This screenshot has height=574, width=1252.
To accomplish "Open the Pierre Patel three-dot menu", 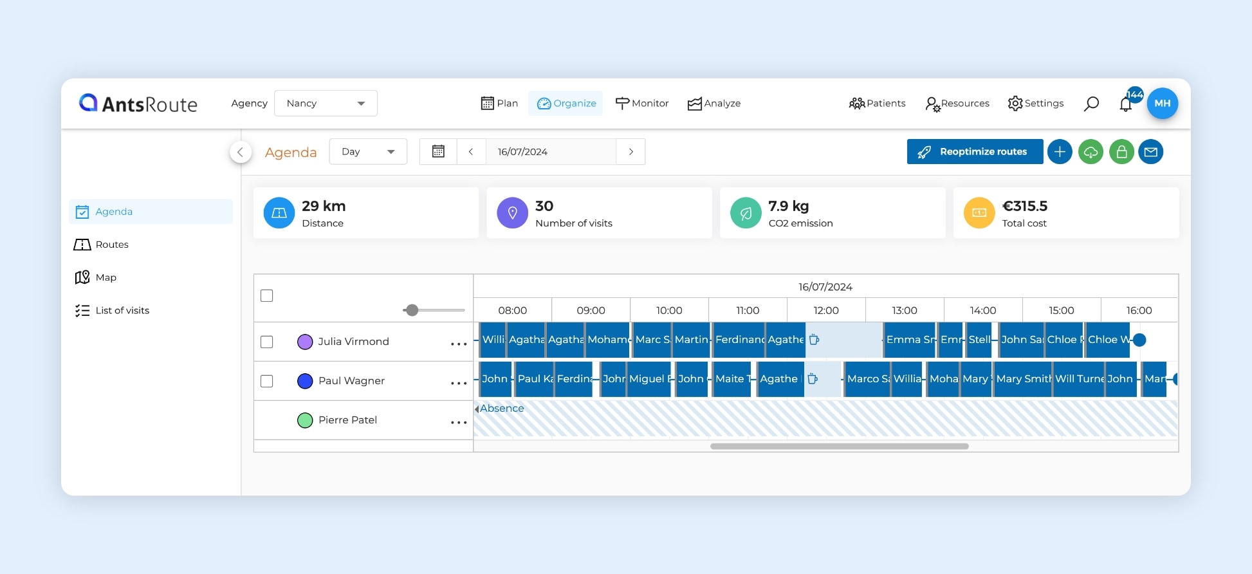I will pos(459,422).
